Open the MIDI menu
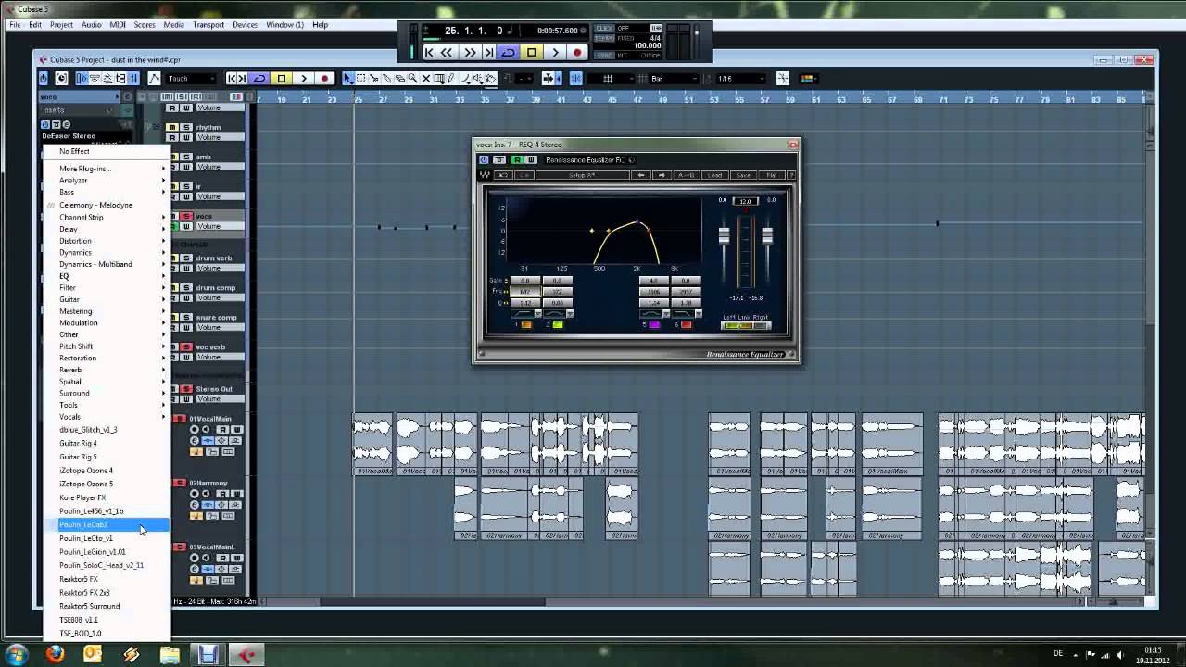The image size is (1186, 667). click(x=118, y=25)
